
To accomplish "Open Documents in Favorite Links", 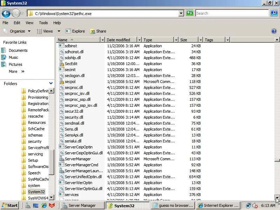I will tap(18, 50).
